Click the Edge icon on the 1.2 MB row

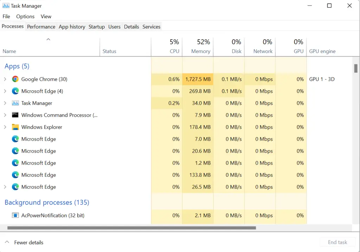(x=15, y=163)
